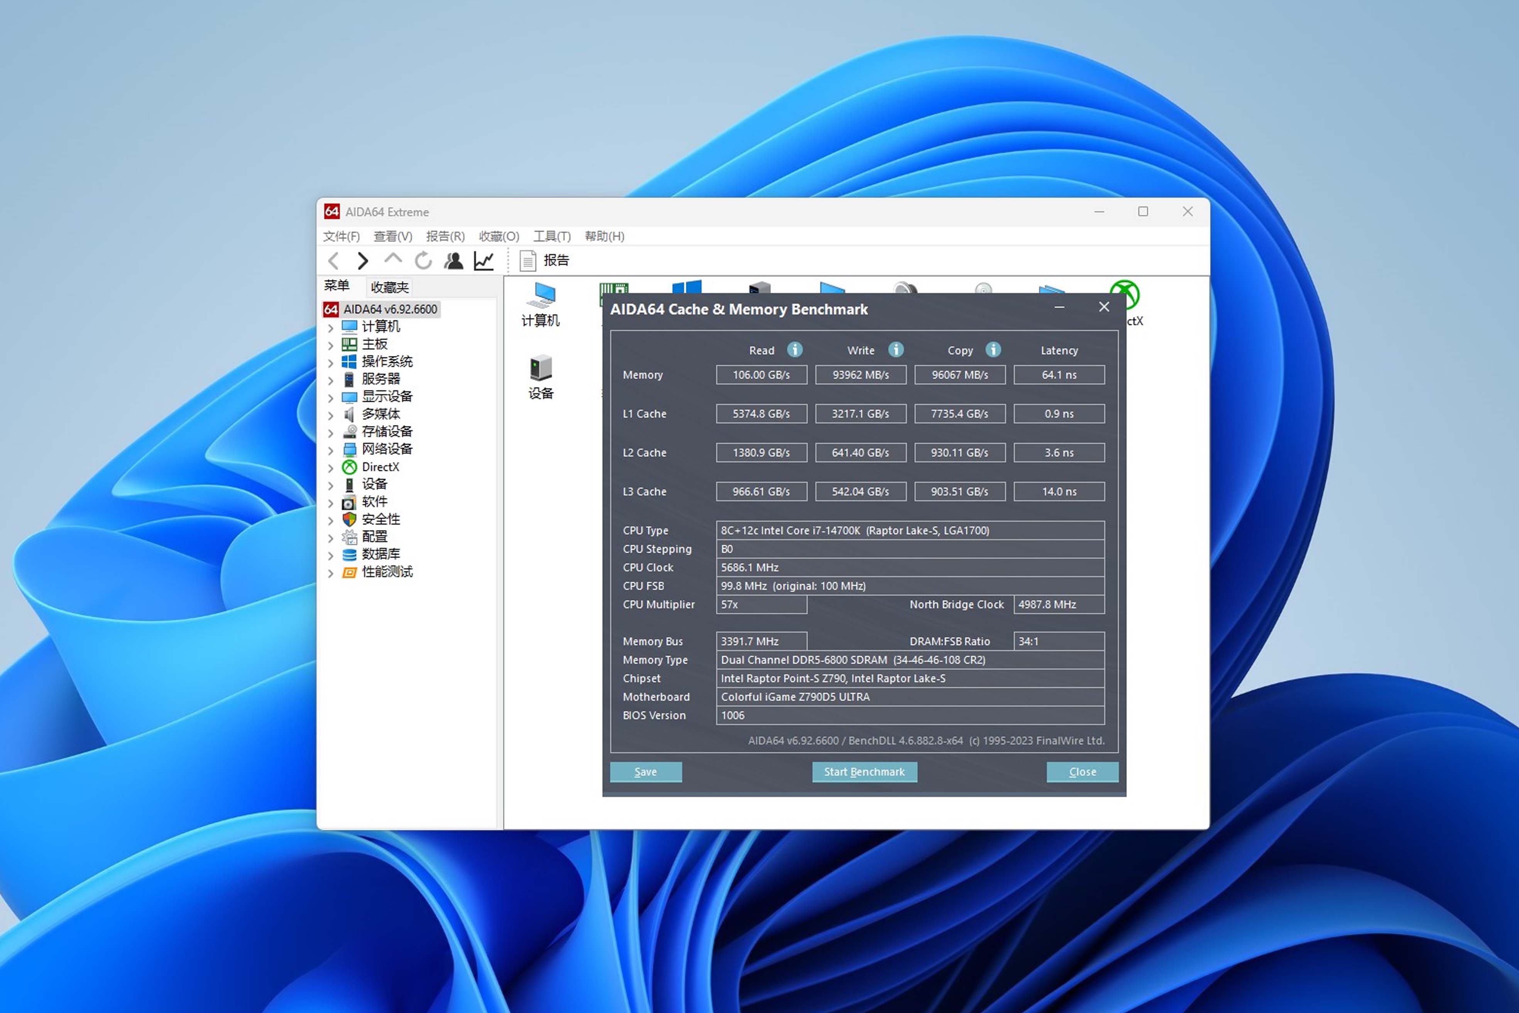The height and width of the screenshot is (1013, 1519).
Task: Click the Read column info icon
Action: 794,349
